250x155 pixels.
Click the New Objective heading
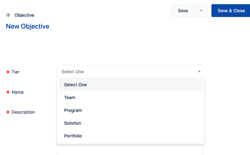(28, 26)
